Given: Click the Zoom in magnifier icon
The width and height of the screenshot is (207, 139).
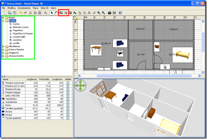Looking at the screenshot, I should click(x=99, y=13).
